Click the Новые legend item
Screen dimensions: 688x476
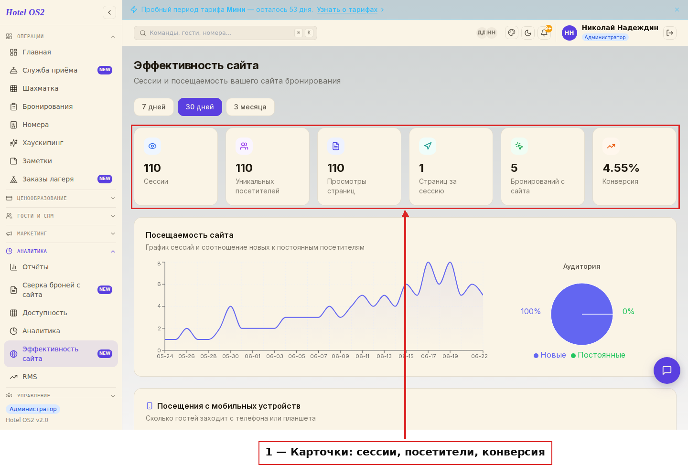coord(550,355)
